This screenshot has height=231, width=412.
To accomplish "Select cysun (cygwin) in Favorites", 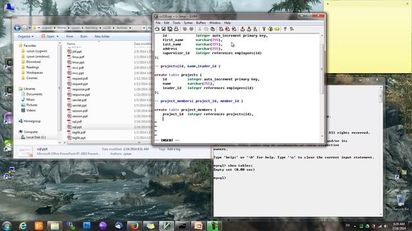I will 37,51.
